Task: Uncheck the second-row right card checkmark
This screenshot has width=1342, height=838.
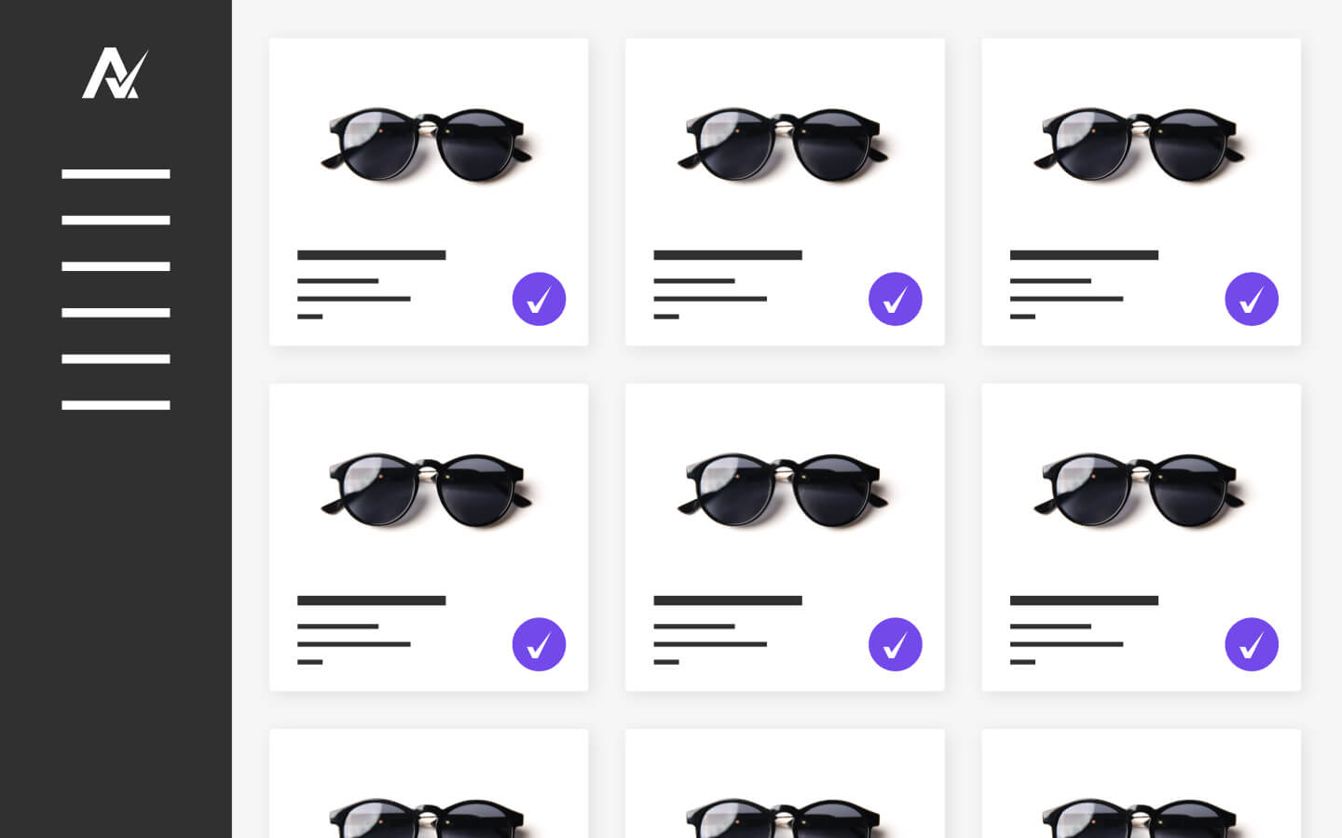Action: (1252, 644)
